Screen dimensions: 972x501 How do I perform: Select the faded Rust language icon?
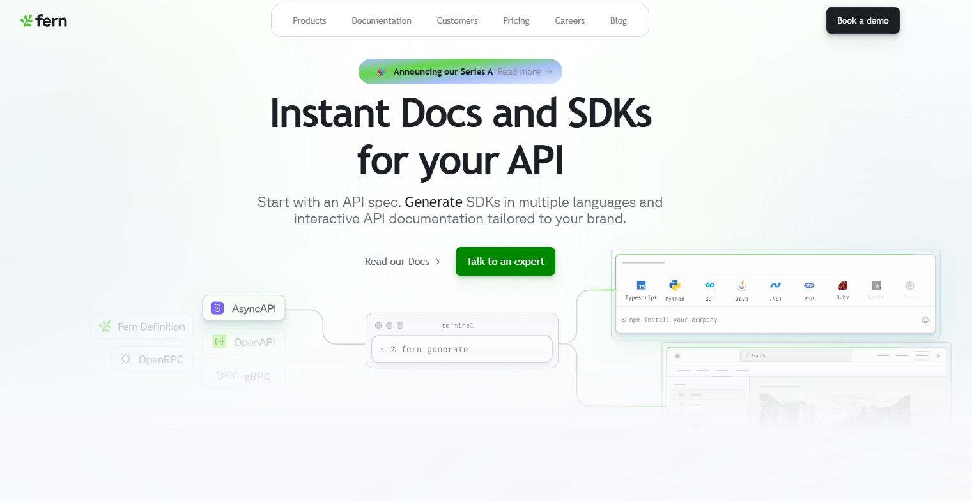tap(910, 285)
